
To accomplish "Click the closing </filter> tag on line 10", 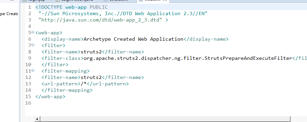I will [55, 65].
